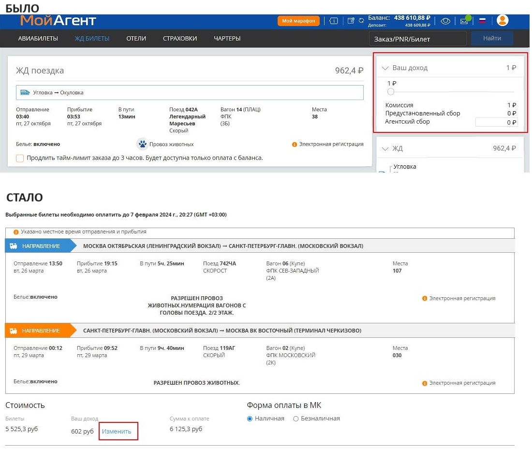Click the Изменить link next to income
Viewport: 532px width, 449px height.
click(x=117, y=431)
